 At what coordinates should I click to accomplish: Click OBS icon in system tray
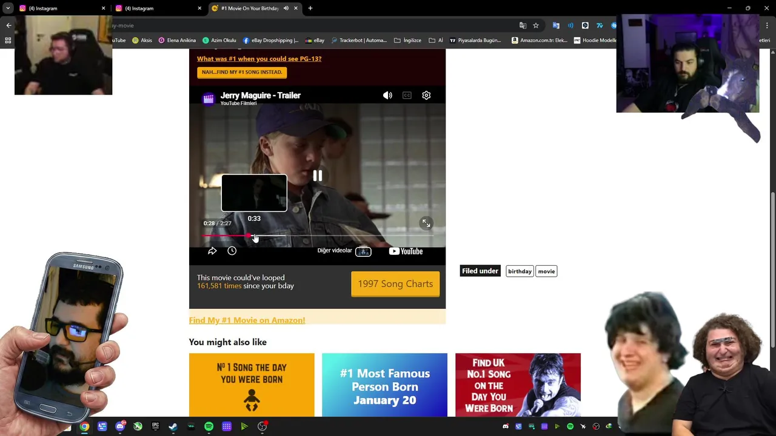(596, 426)
